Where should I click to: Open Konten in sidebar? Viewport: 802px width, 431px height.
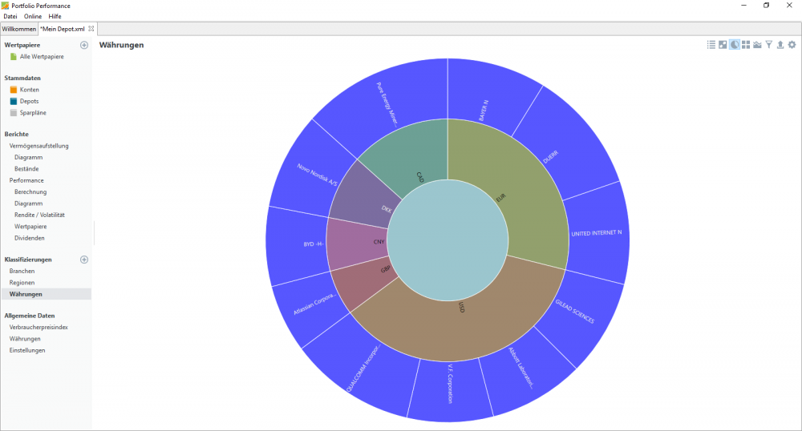[x=29, y=90]
